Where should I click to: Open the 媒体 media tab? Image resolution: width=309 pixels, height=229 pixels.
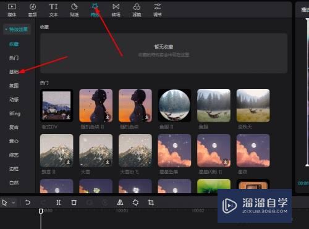click(12, 10)
